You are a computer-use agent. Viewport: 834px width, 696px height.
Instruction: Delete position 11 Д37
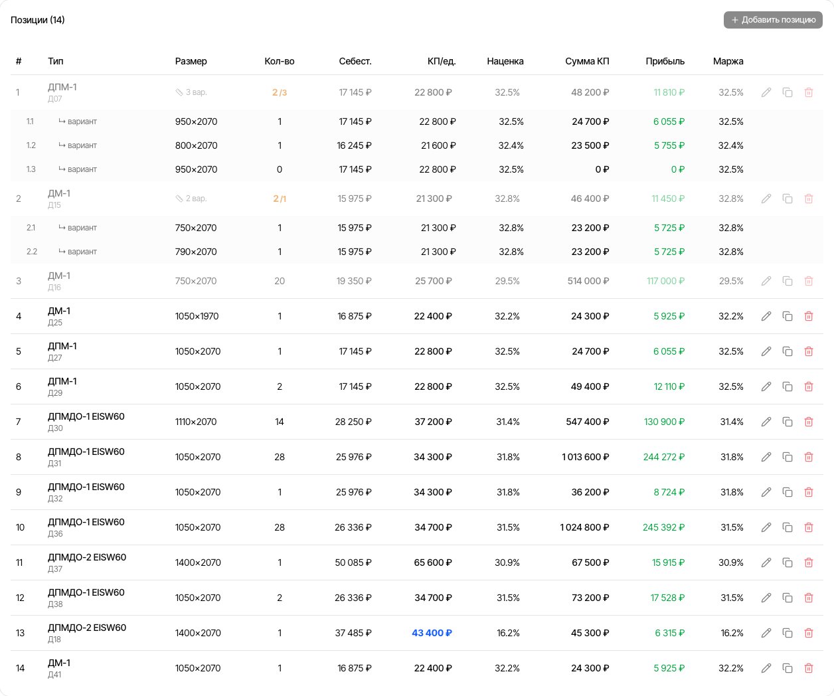(809, 563)
